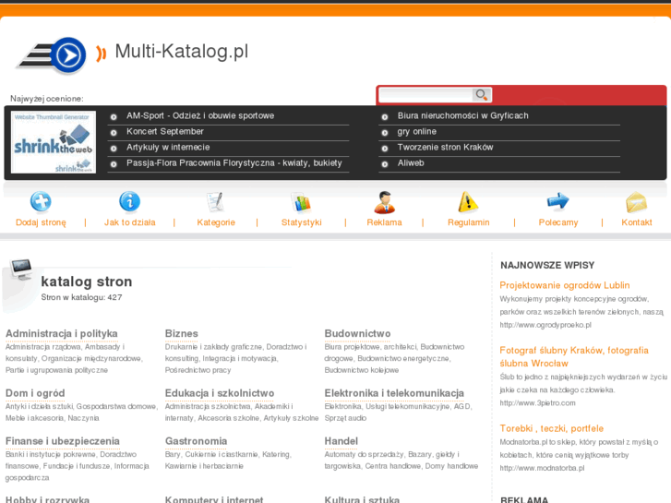The width and height of the screenshot is (671, 503).
Task: Click bullet icon beside gry online
Action: (x=385, y=133)
